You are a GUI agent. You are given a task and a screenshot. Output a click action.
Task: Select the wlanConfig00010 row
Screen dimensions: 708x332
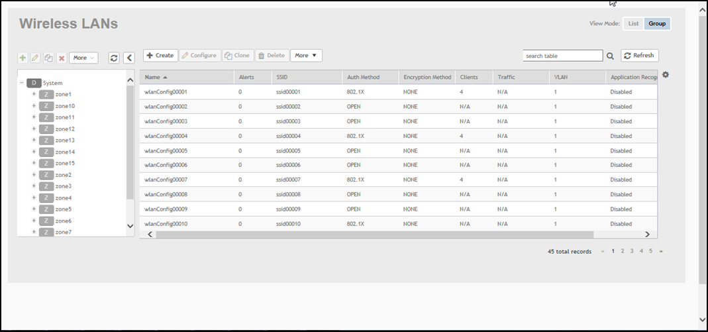398,223
